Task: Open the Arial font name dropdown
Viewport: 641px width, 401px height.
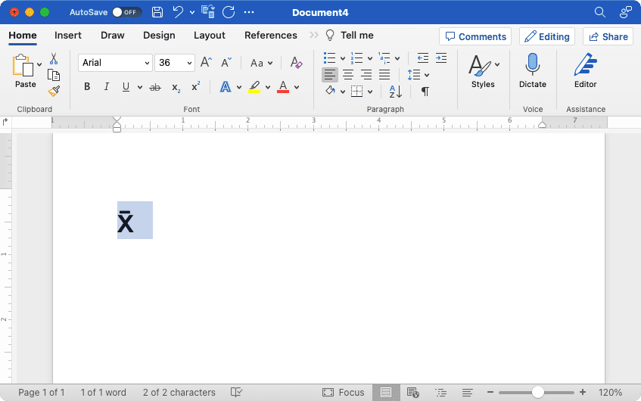Action: (x=115, y=63)
